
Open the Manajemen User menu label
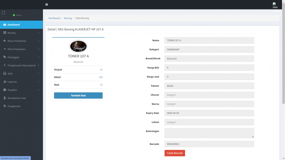point(17,98)
